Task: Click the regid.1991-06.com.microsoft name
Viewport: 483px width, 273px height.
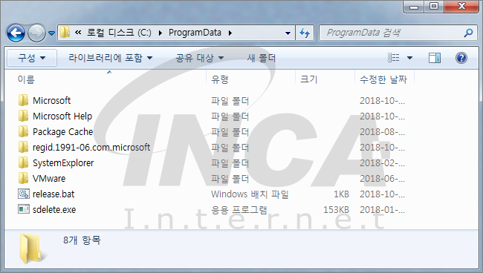Action: click(x=91, y=148)
